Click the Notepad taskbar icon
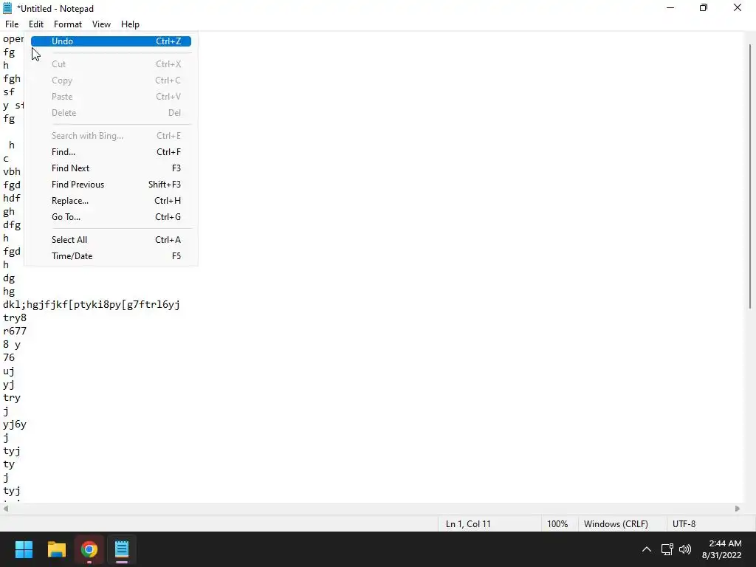The height and width of the screenshot is (567, 756). click(122, 549)
